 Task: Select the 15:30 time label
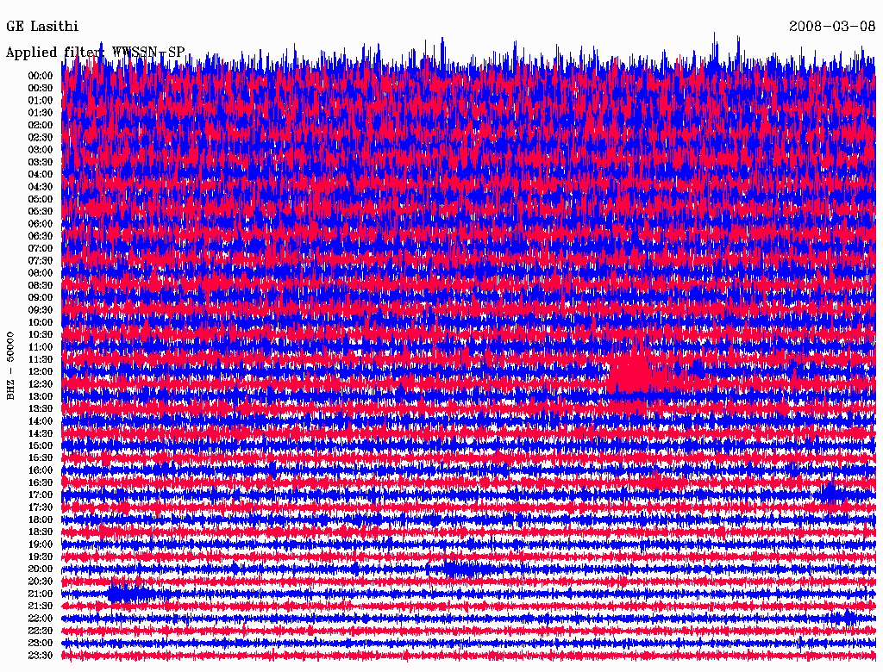41,457
